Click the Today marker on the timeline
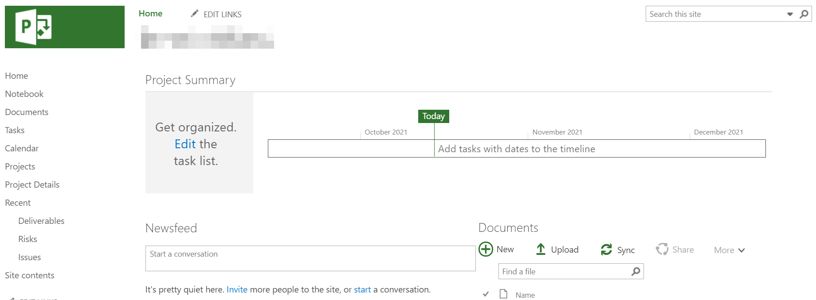The width and height of the screenshot is (816, 300). [433, 116]
